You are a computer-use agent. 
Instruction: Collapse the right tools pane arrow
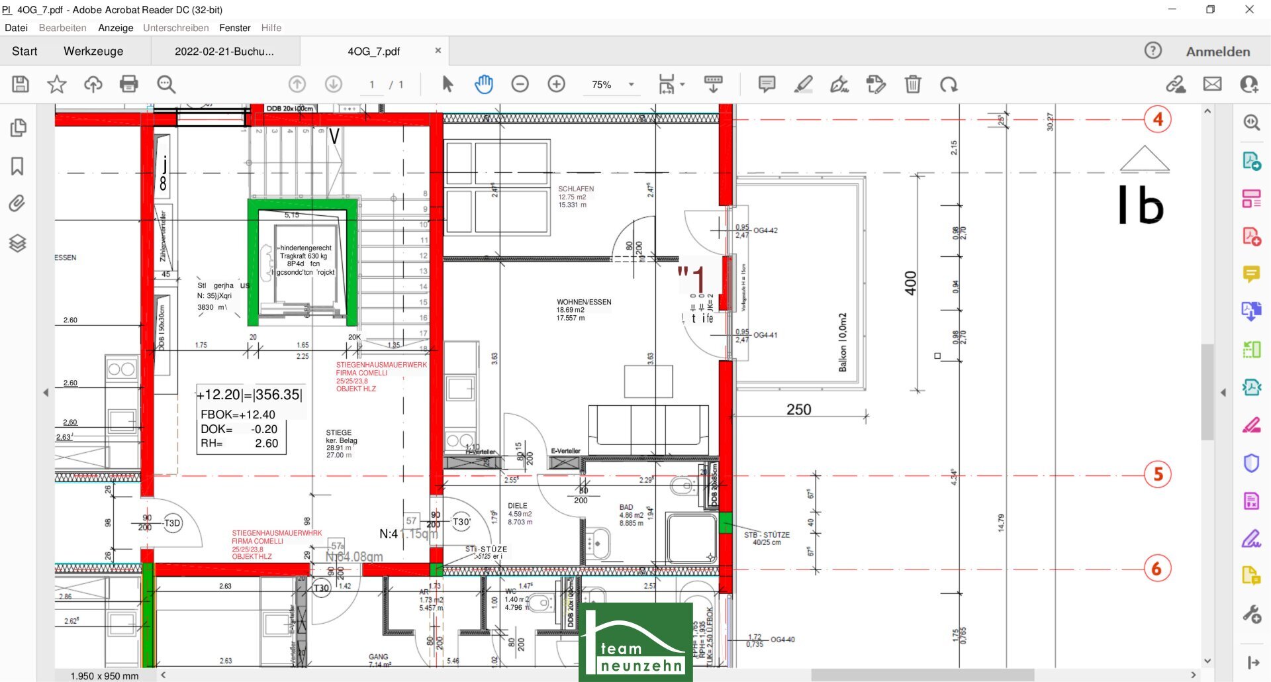(x=1223, y=393)
